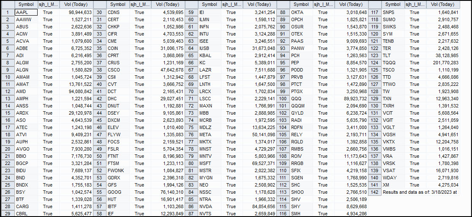Select the TLT symbol cell
The width and height of the screenshot is (472, 217).
[393, 55]
